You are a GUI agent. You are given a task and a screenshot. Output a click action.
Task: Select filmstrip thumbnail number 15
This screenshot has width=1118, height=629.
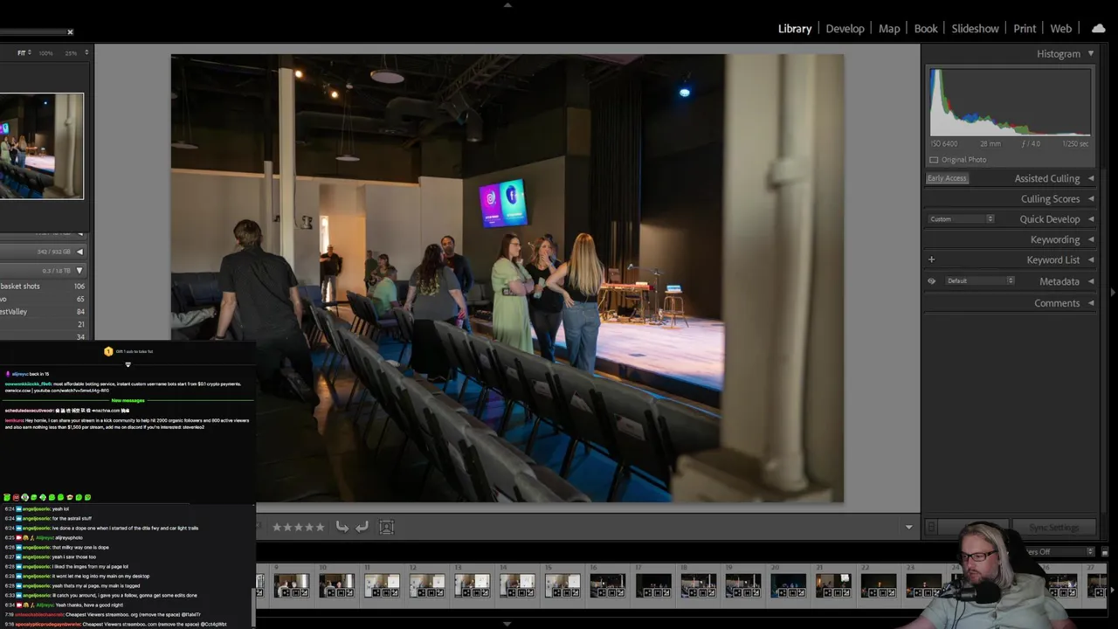coord(562,585)
